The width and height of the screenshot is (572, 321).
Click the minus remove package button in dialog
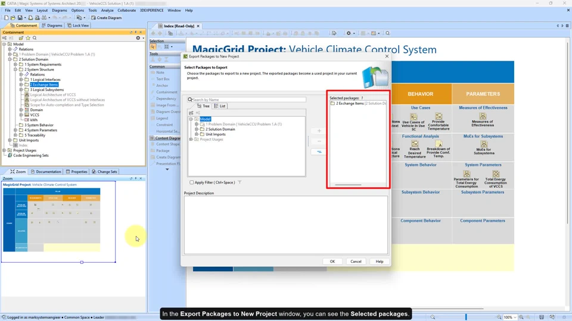[x=319, y=141]
